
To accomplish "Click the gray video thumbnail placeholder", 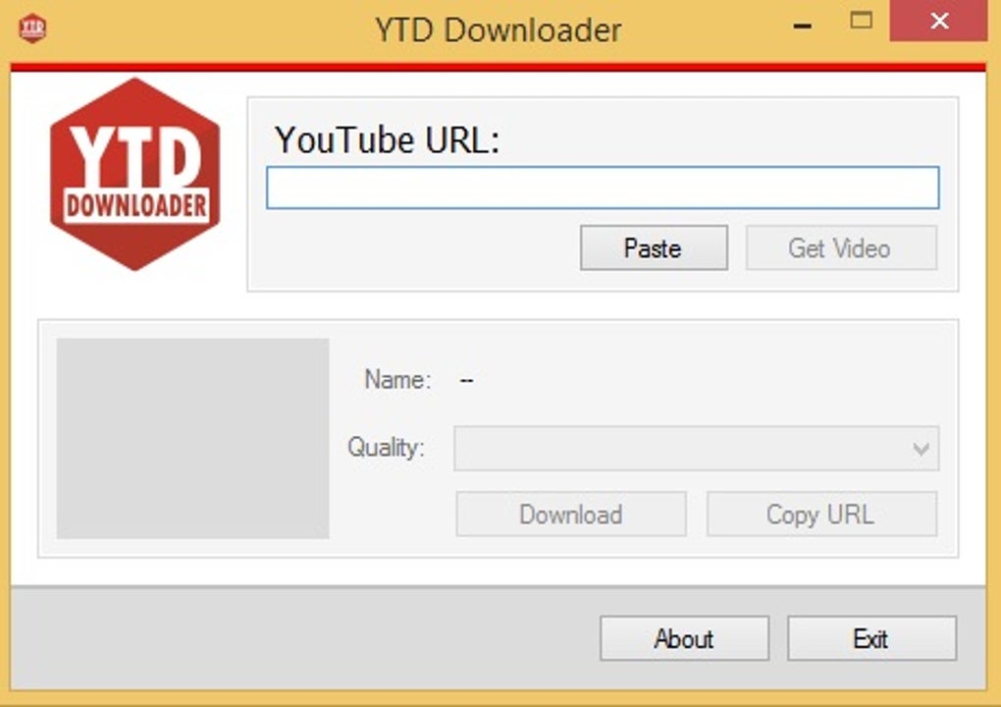I will [192, 439].
